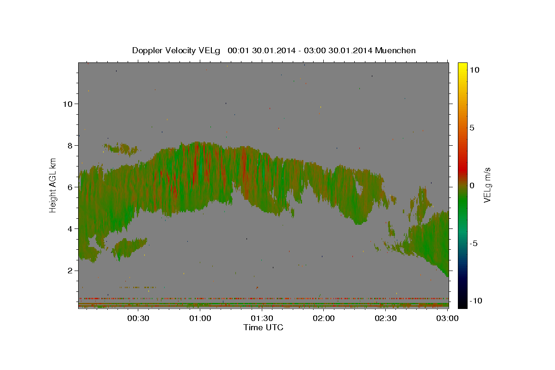The width and height of the screenshot is (555, 370).
Task: Click the 'Height AGL km' axis title
Action: coord(53,185)
